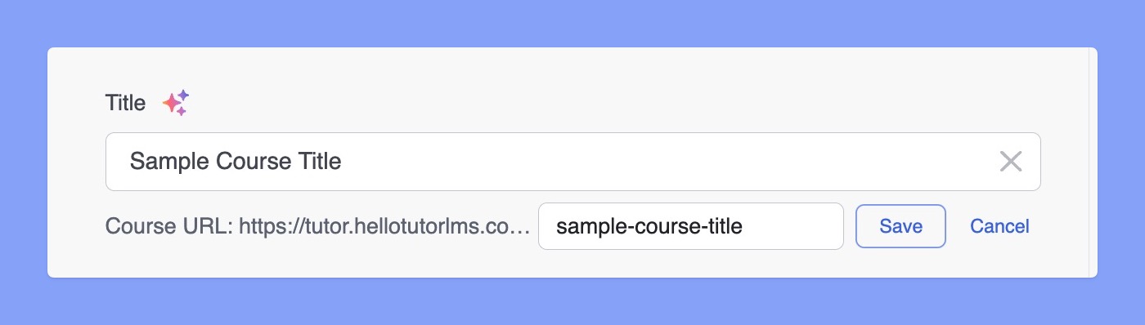Generate a title using the colorful stars icon
This screenshot has width=1145, height=325.
point(175,103)
